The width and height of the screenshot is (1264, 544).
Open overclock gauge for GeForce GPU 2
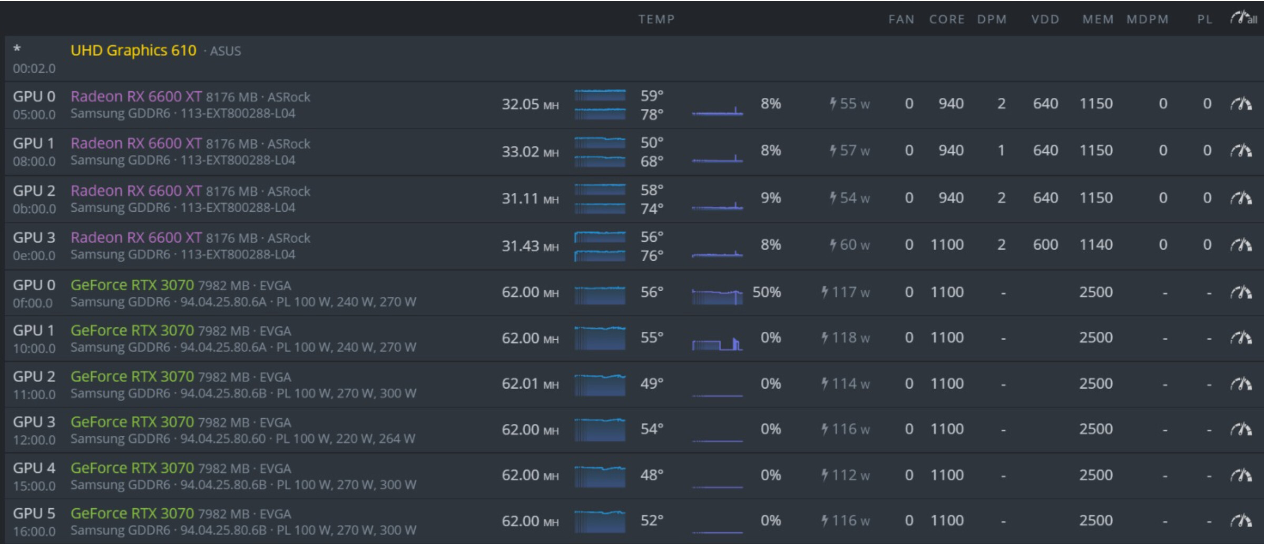point(1241,384)
